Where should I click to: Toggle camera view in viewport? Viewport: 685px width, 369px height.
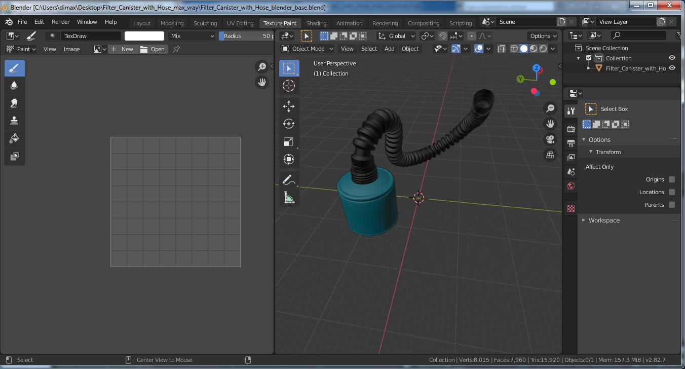point(550,139)
